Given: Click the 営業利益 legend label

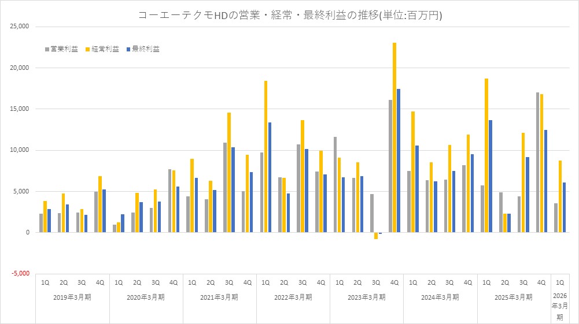Looking at the screenshot, I should [64, 50].
